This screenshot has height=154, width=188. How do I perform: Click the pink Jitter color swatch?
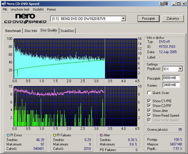coord(101,135)
